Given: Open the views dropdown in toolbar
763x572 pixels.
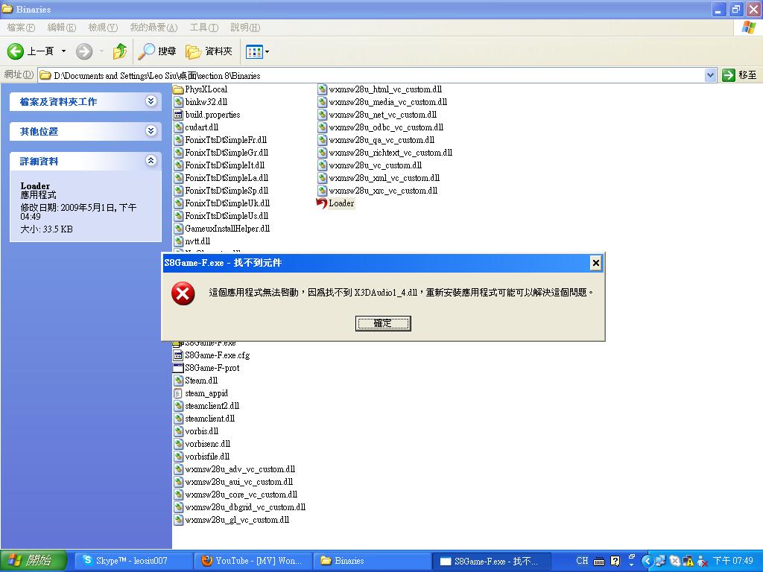Looking at the screenshot, I should 258,51.
